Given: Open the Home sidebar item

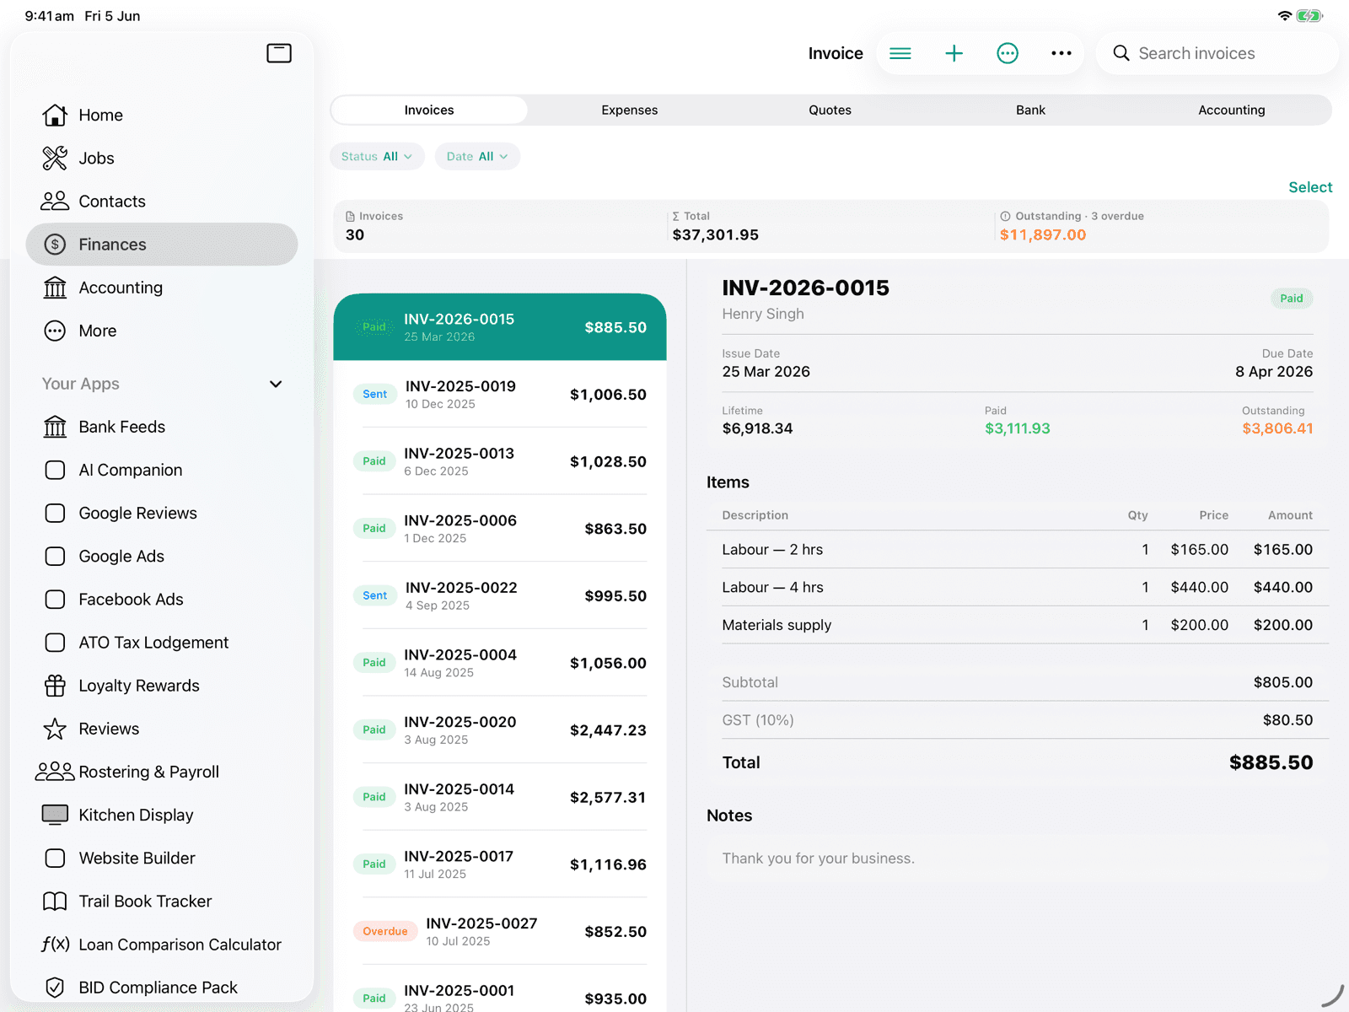Looking at the screenshot, I should tap(162, 115).
